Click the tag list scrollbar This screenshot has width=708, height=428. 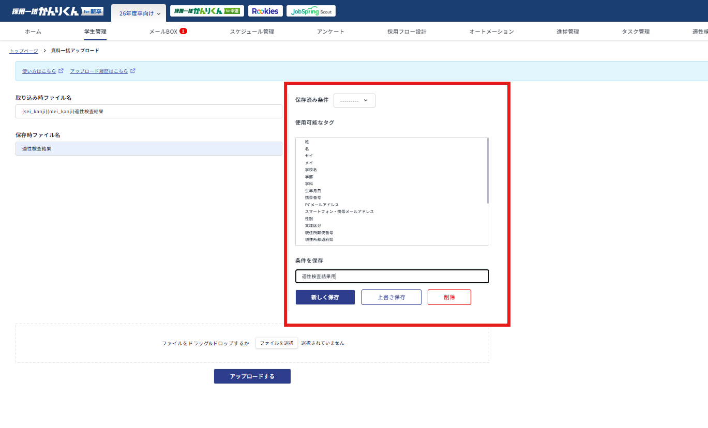(487, 171)
